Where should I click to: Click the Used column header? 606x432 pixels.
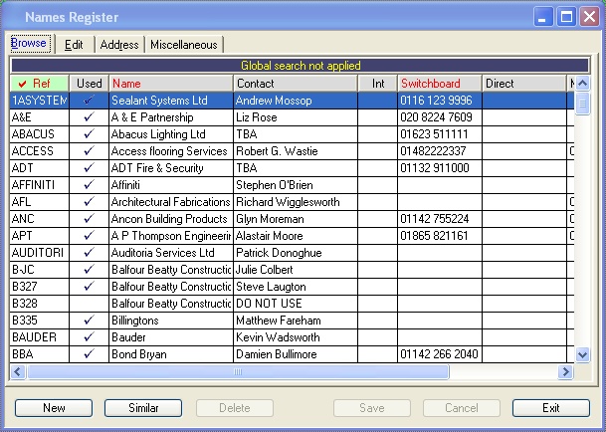[x=90, y=84]
